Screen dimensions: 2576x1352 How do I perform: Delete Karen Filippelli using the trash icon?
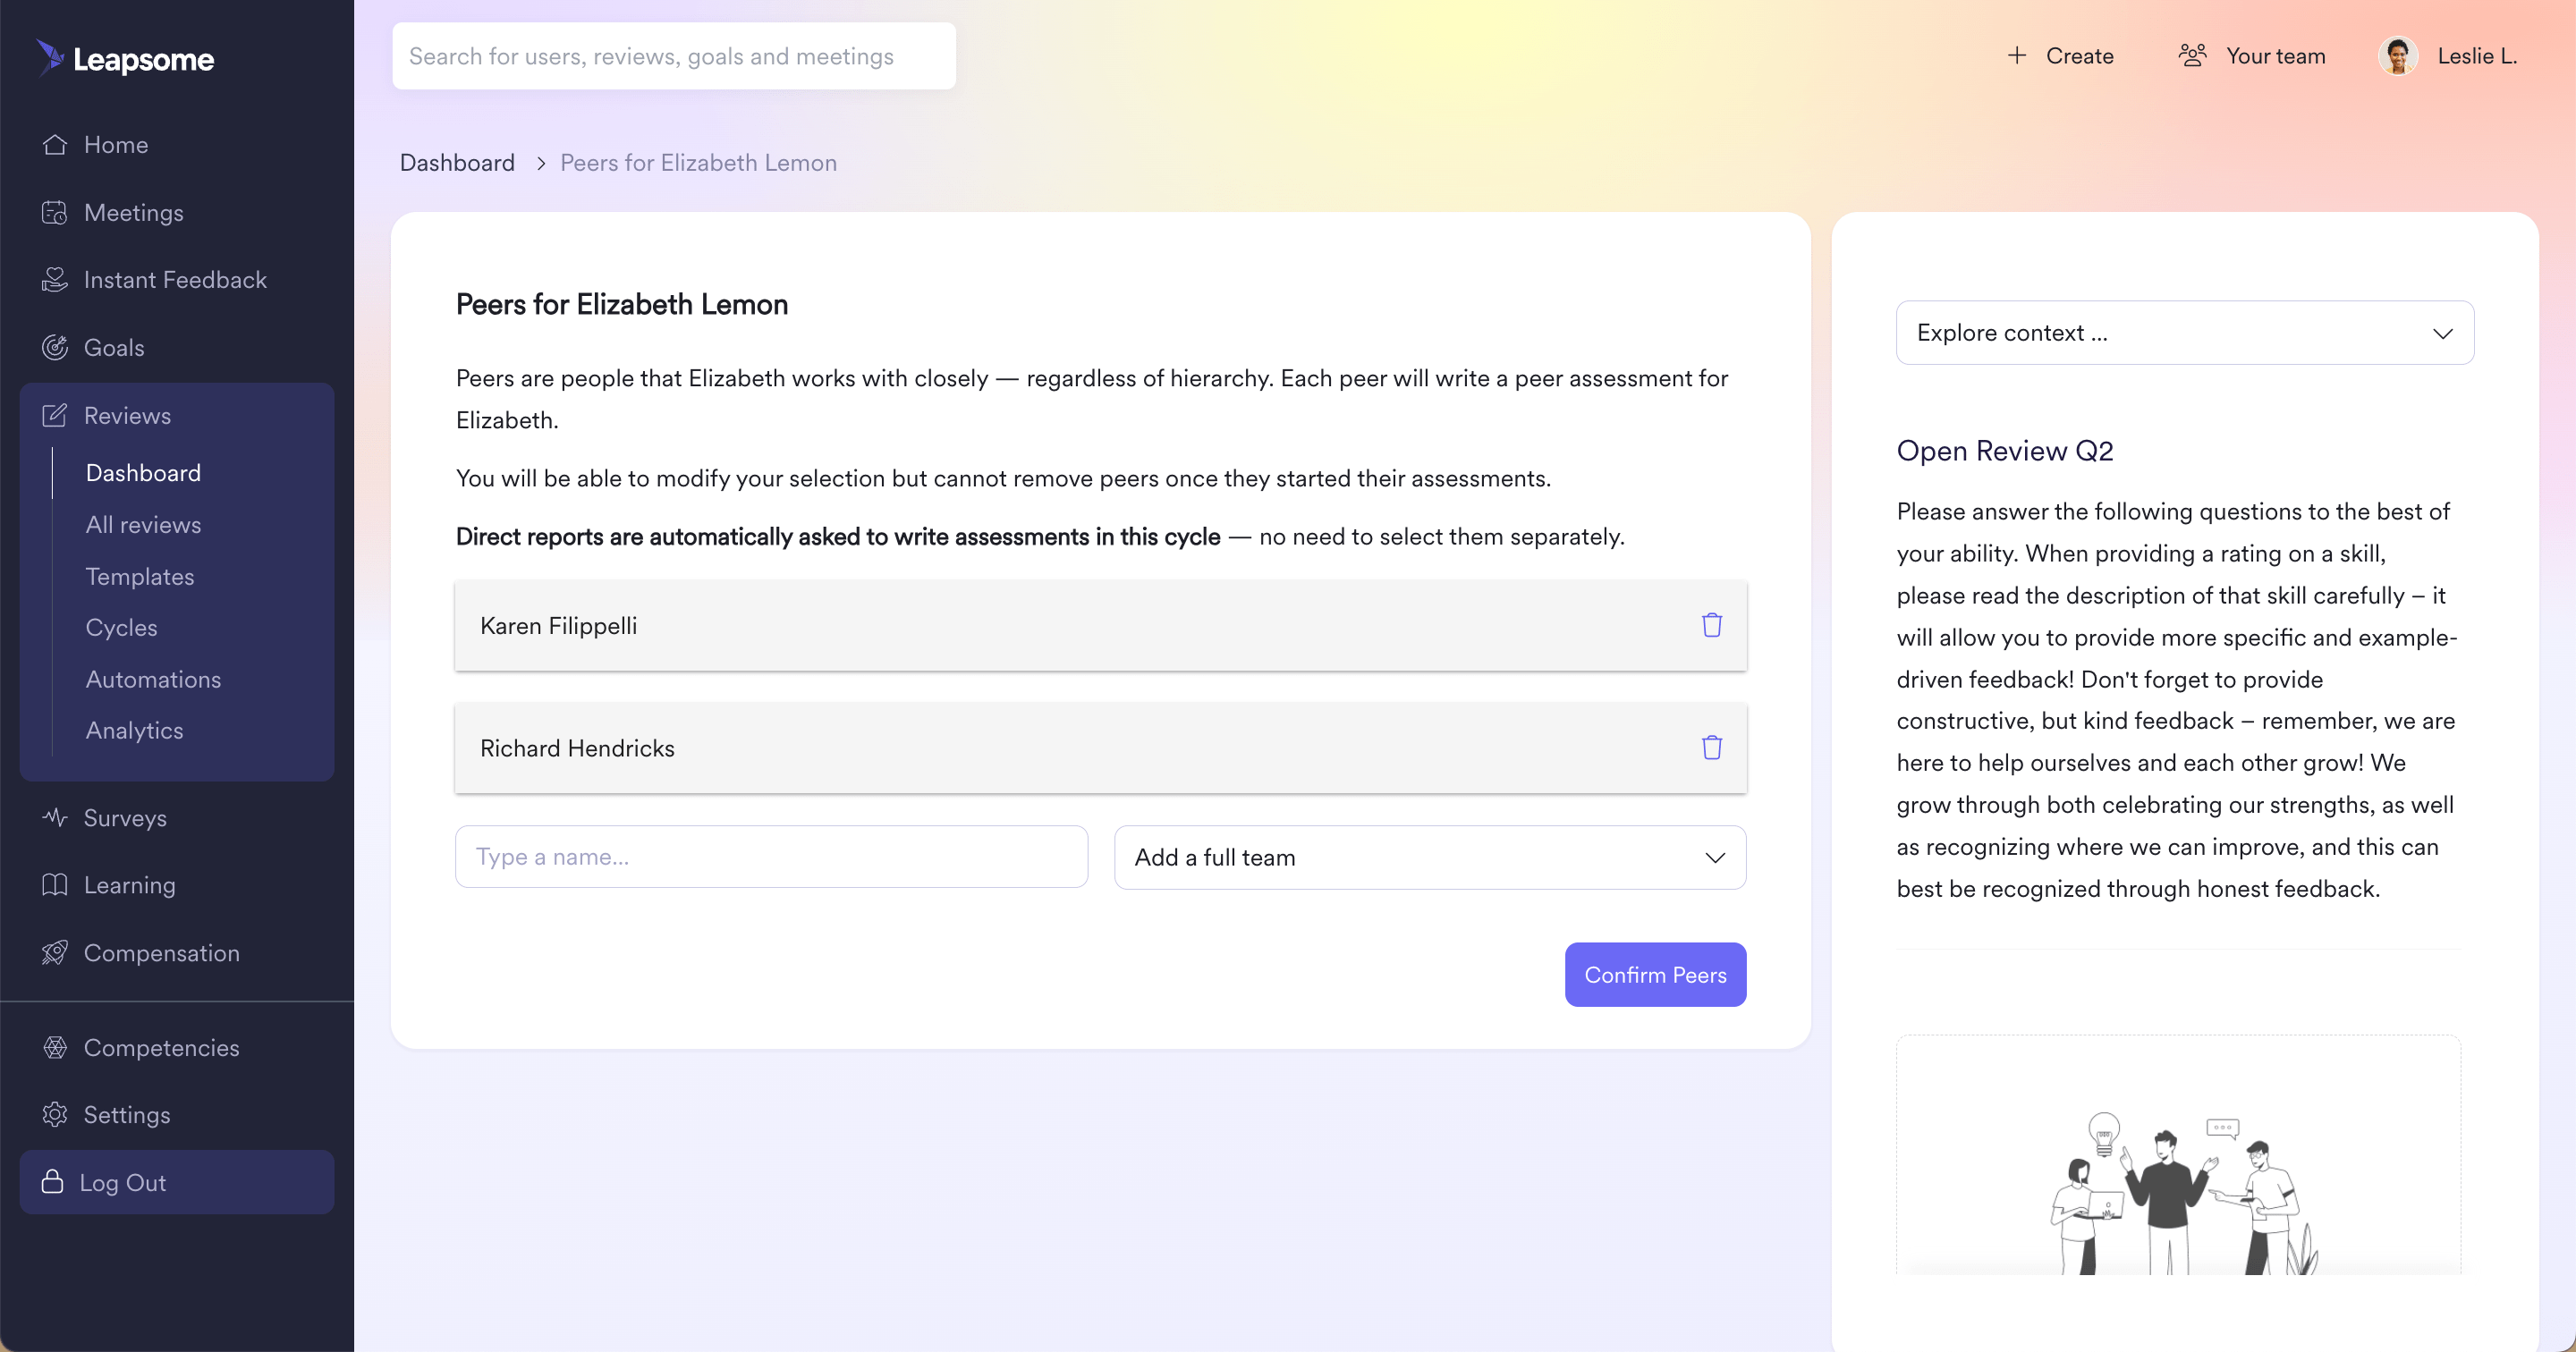tap(1712, 625)
